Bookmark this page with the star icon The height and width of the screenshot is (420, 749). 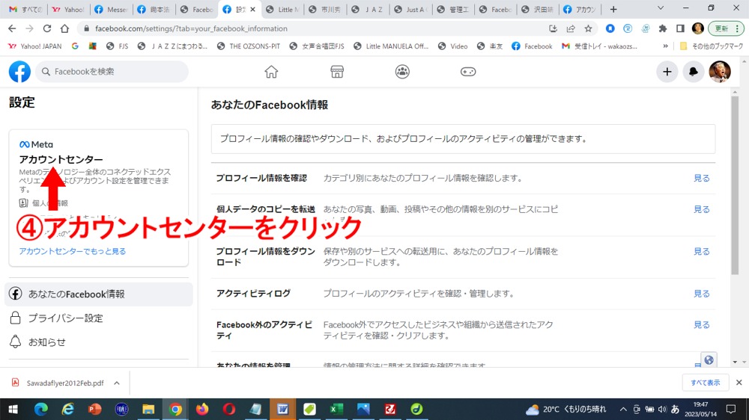[588, 28]
